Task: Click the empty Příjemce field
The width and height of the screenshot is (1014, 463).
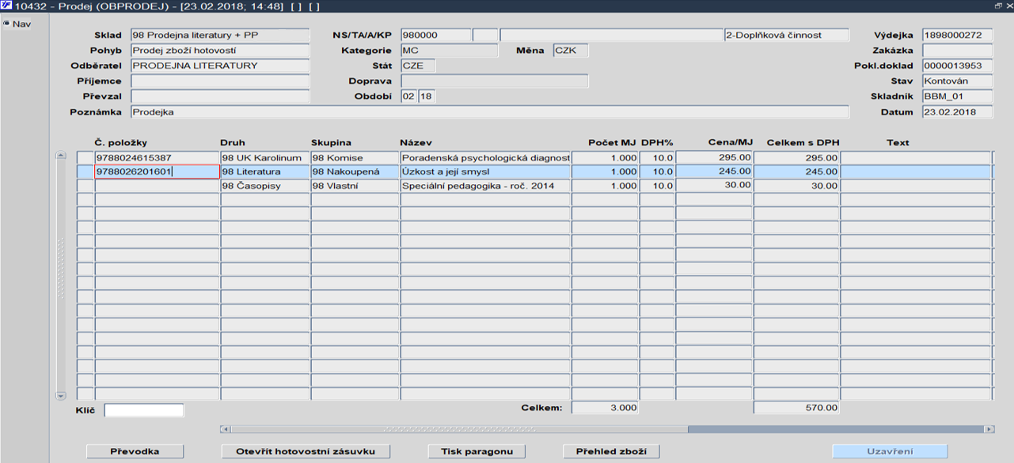Action: coord(220,81)
